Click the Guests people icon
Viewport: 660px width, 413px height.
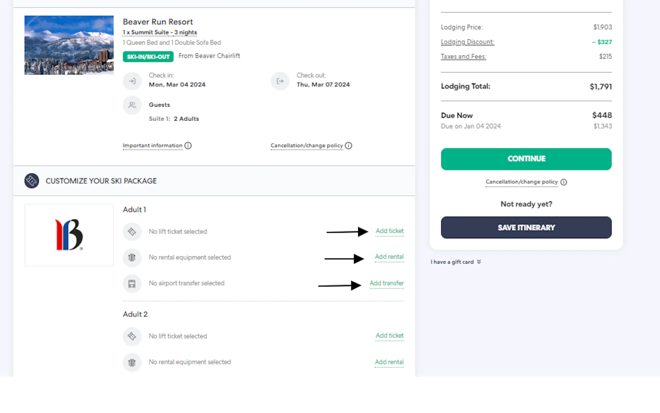click(x=132, y=105)
